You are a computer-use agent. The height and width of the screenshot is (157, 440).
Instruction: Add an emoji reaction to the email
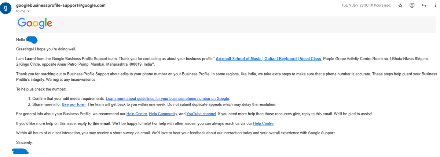412,5
